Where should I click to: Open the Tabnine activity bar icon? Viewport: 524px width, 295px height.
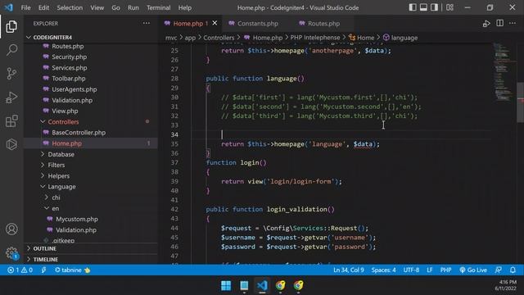(x=11, y=144)
